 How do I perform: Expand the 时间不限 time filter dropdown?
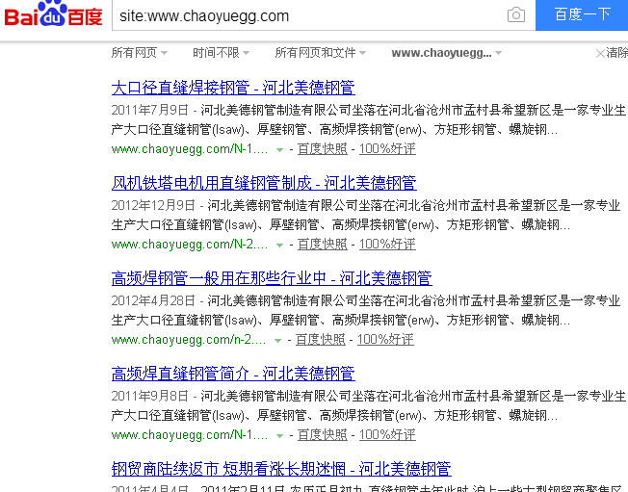(222, 52)
